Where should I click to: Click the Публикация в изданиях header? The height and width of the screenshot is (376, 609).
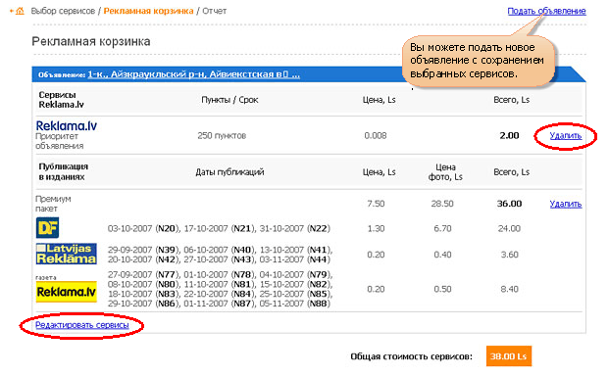[64, 171]
